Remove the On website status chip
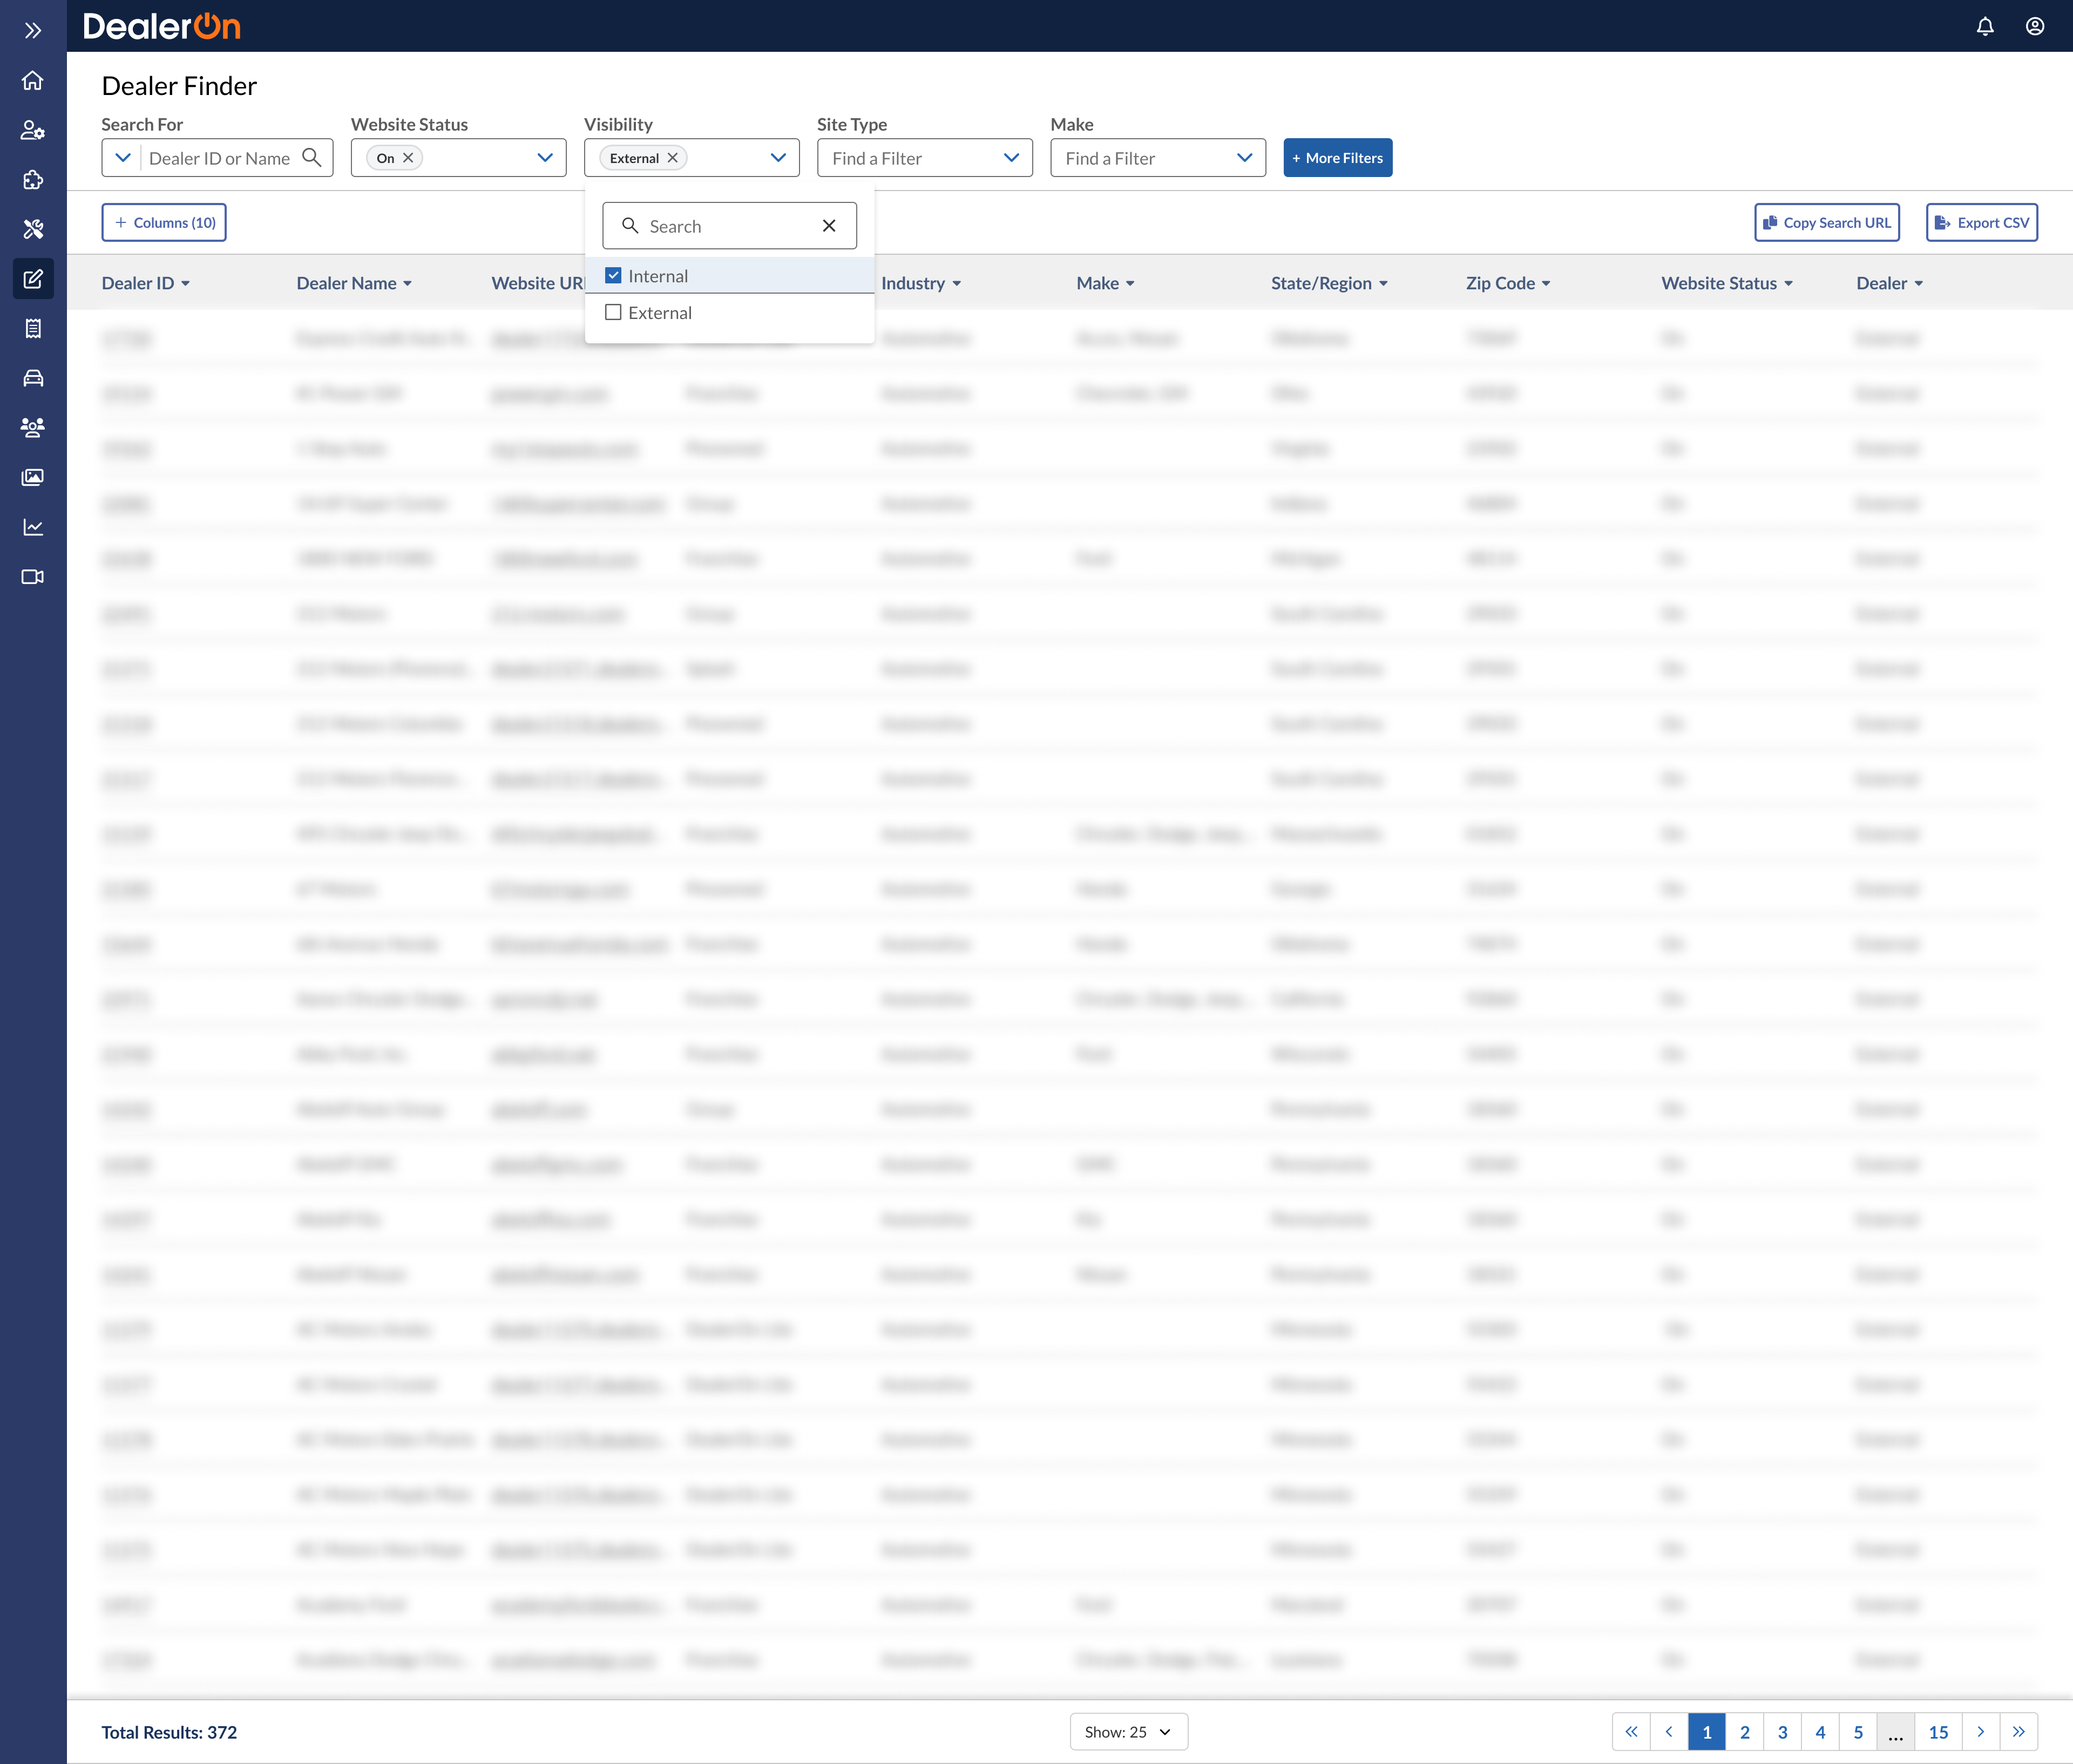2073x1764 pixels. pyautogui.click(x=408, y=158)
